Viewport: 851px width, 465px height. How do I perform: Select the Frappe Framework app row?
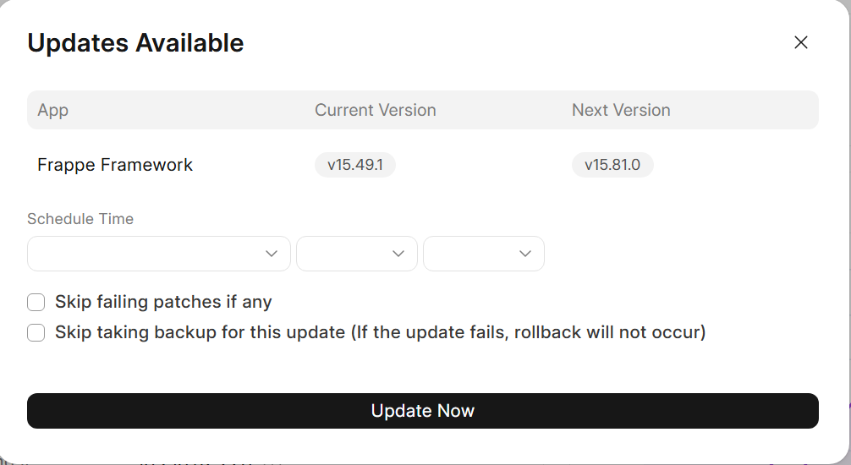(115, 165)
